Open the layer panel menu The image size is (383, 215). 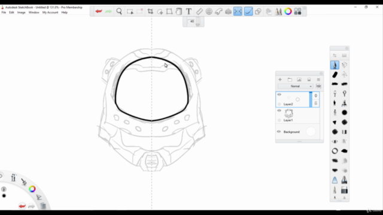[318, 79]
